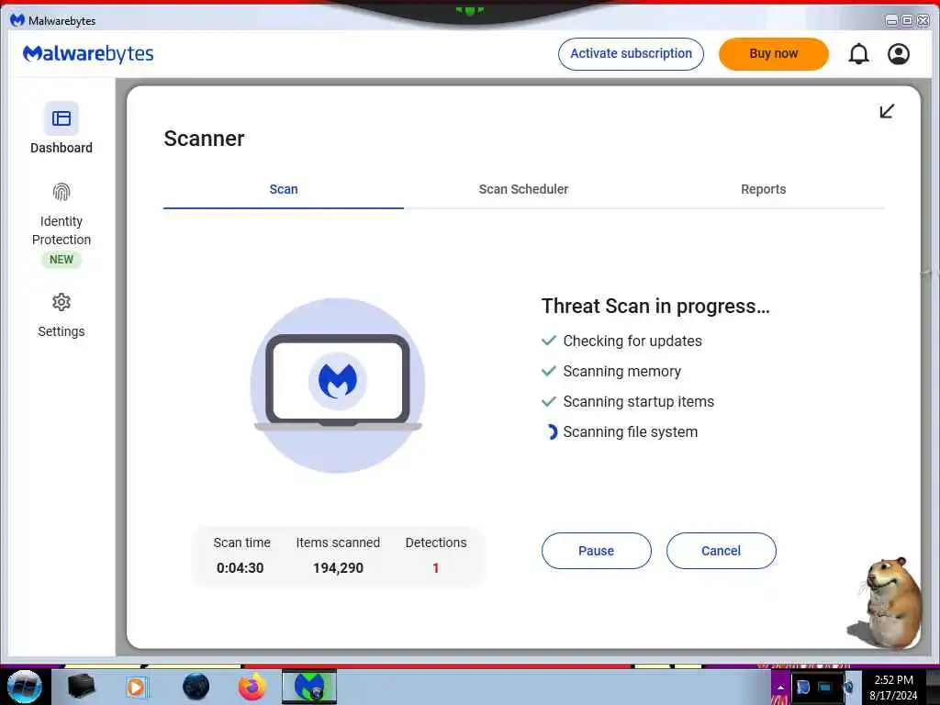Click the network tray icon

click(824, 687)
